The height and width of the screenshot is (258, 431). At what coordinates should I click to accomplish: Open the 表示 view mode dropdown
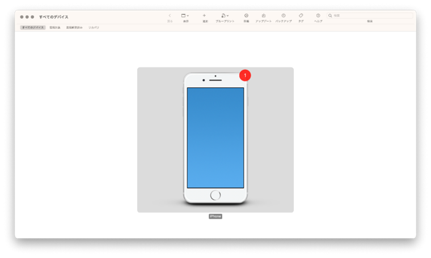coord(185,16)
